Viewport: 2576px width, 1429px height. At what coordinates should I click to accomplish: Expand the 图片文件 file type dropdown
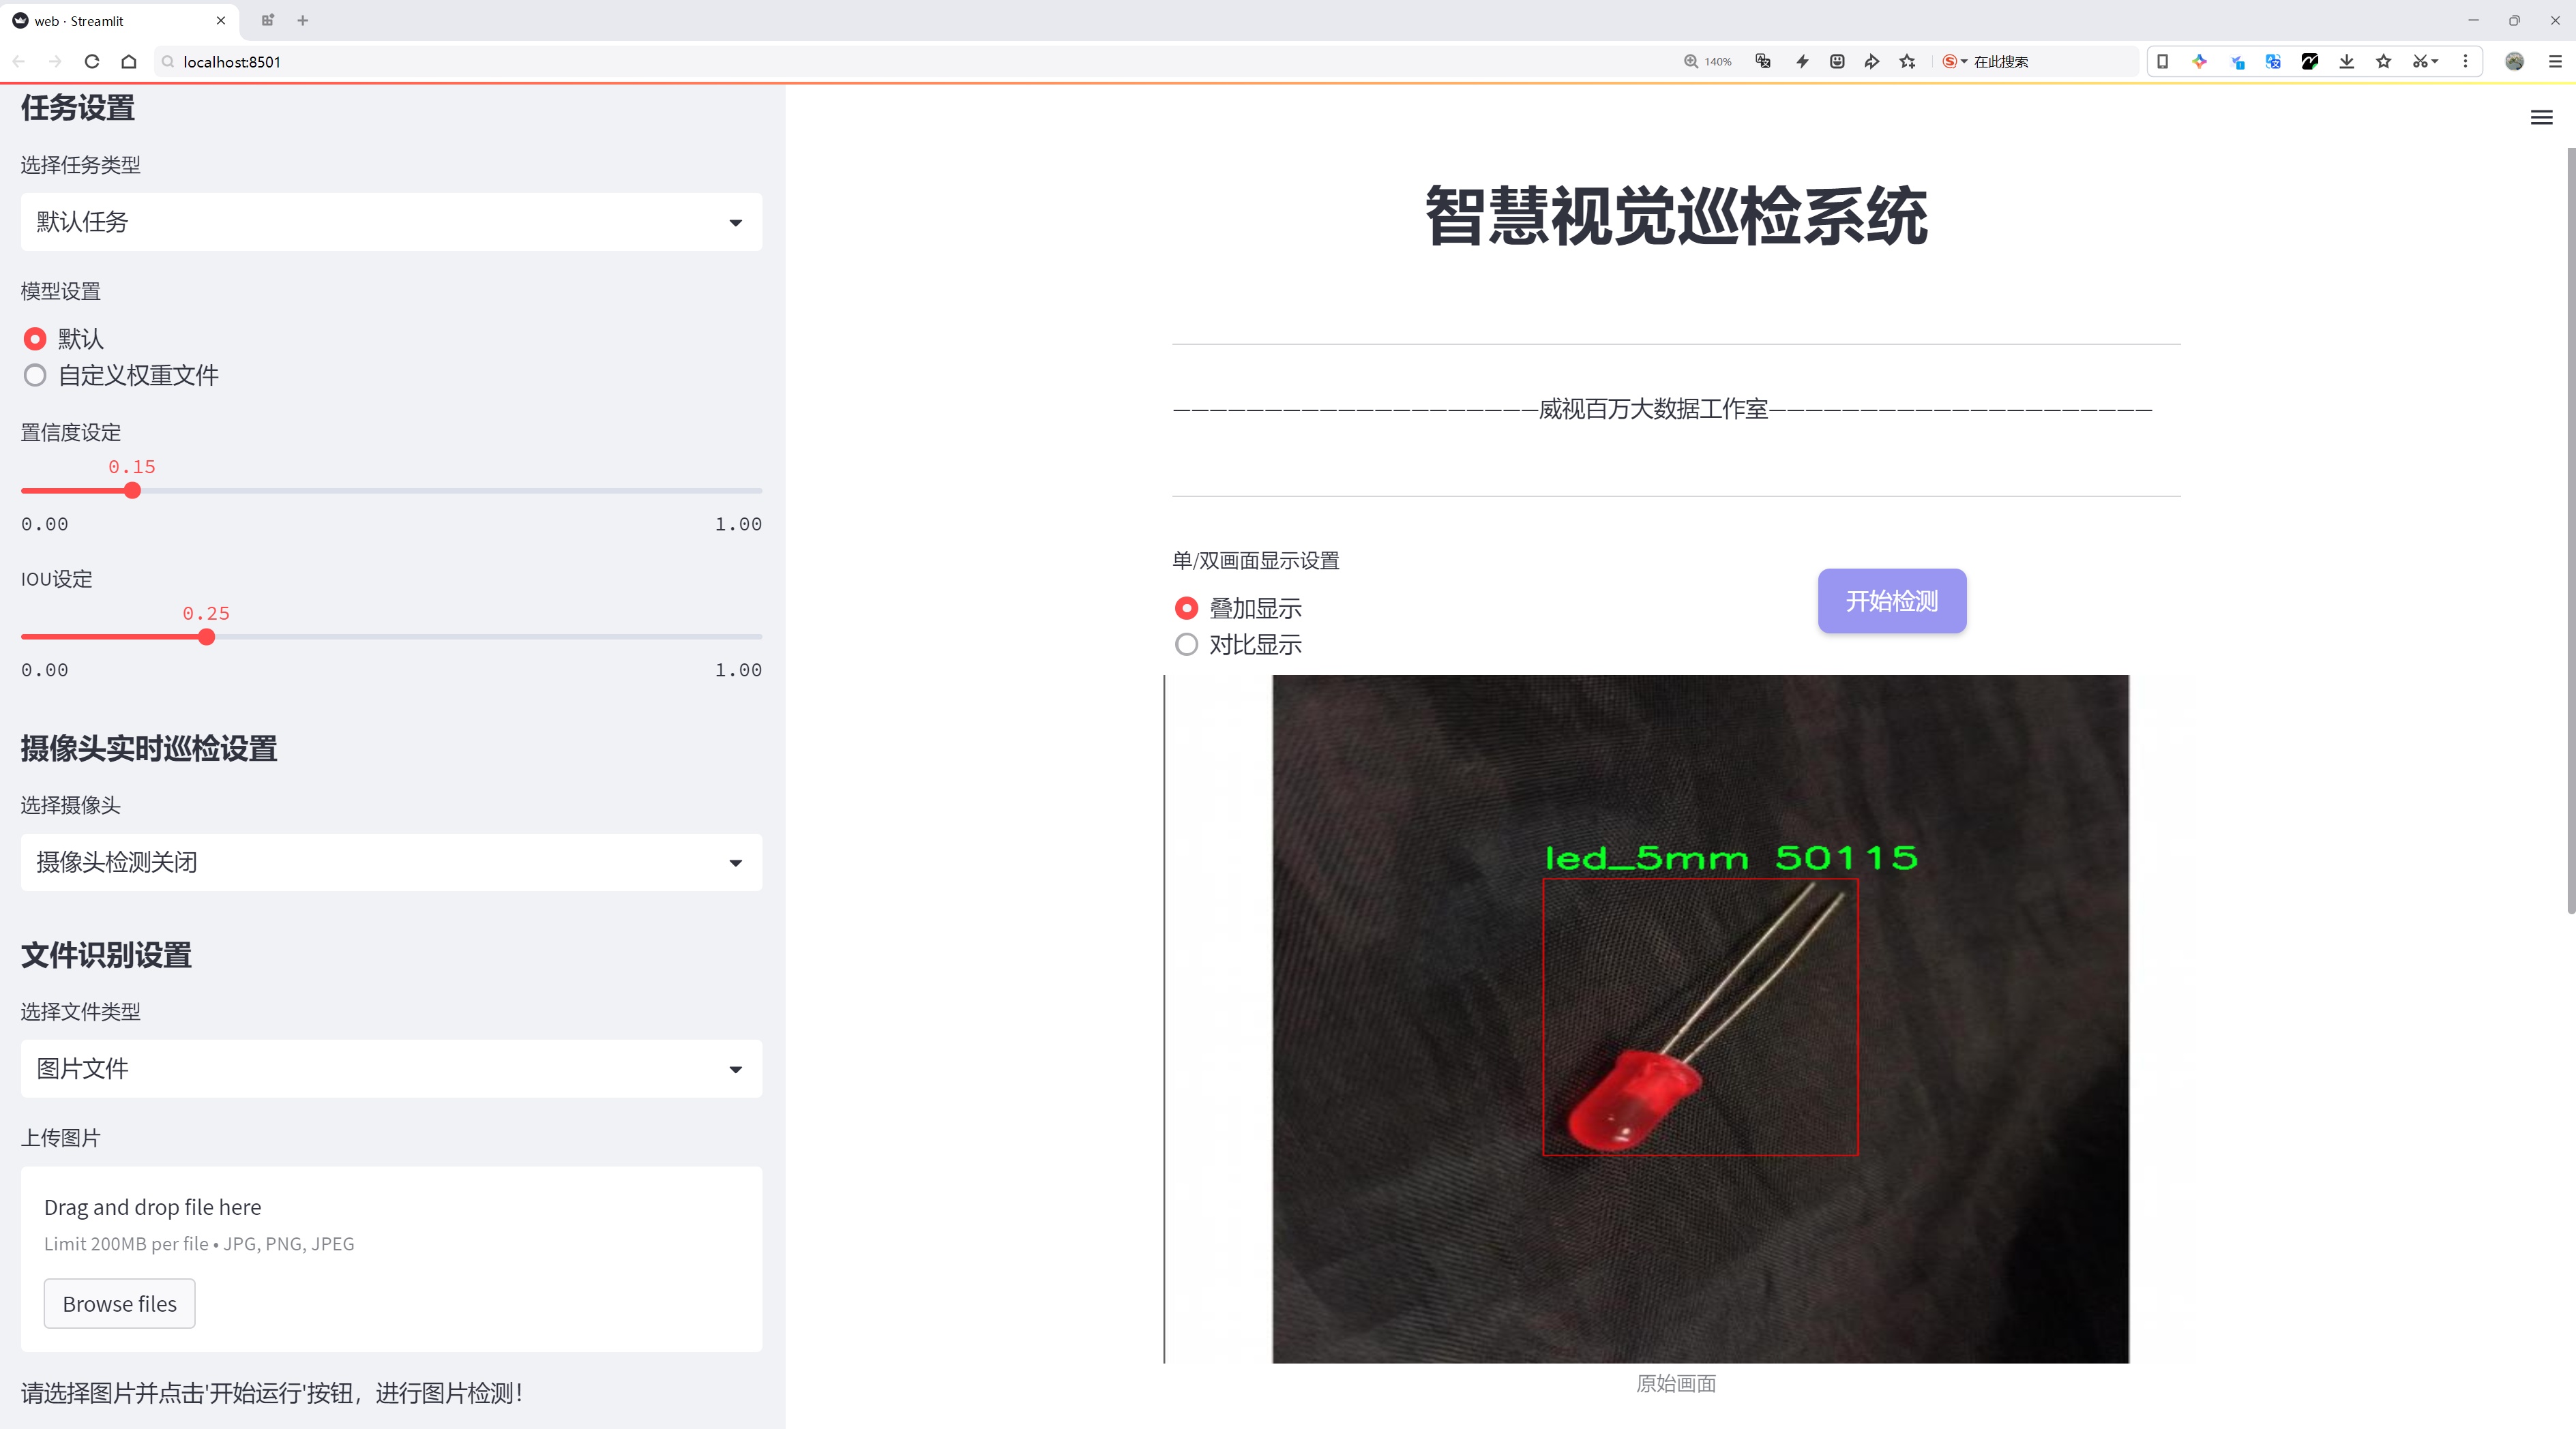(x=391, y=1068)
